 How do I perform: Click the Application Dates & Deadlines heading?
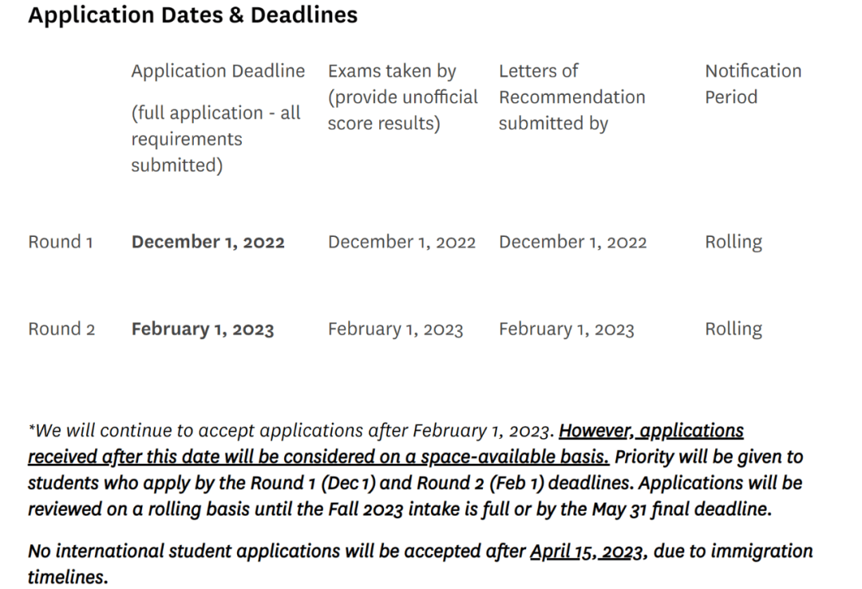(193, 15)
